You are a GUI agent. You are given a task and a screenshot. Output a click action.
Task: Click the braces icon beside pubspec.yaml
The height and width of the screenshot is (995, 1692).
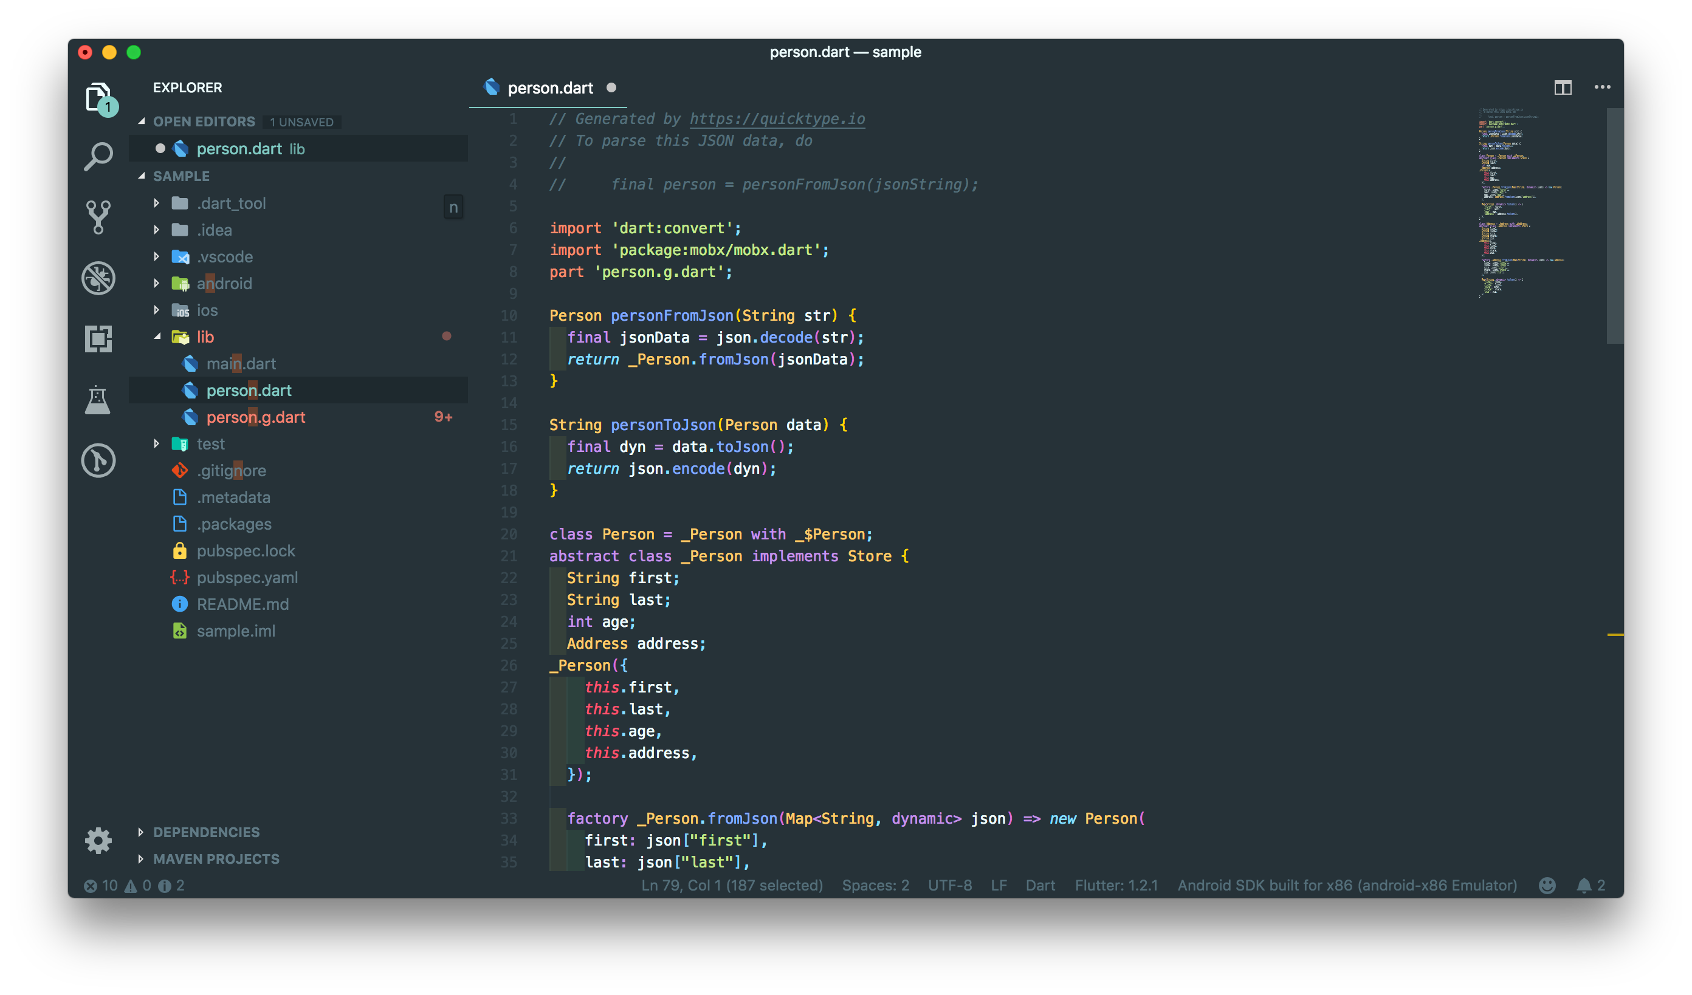click(x=179, y=578)
